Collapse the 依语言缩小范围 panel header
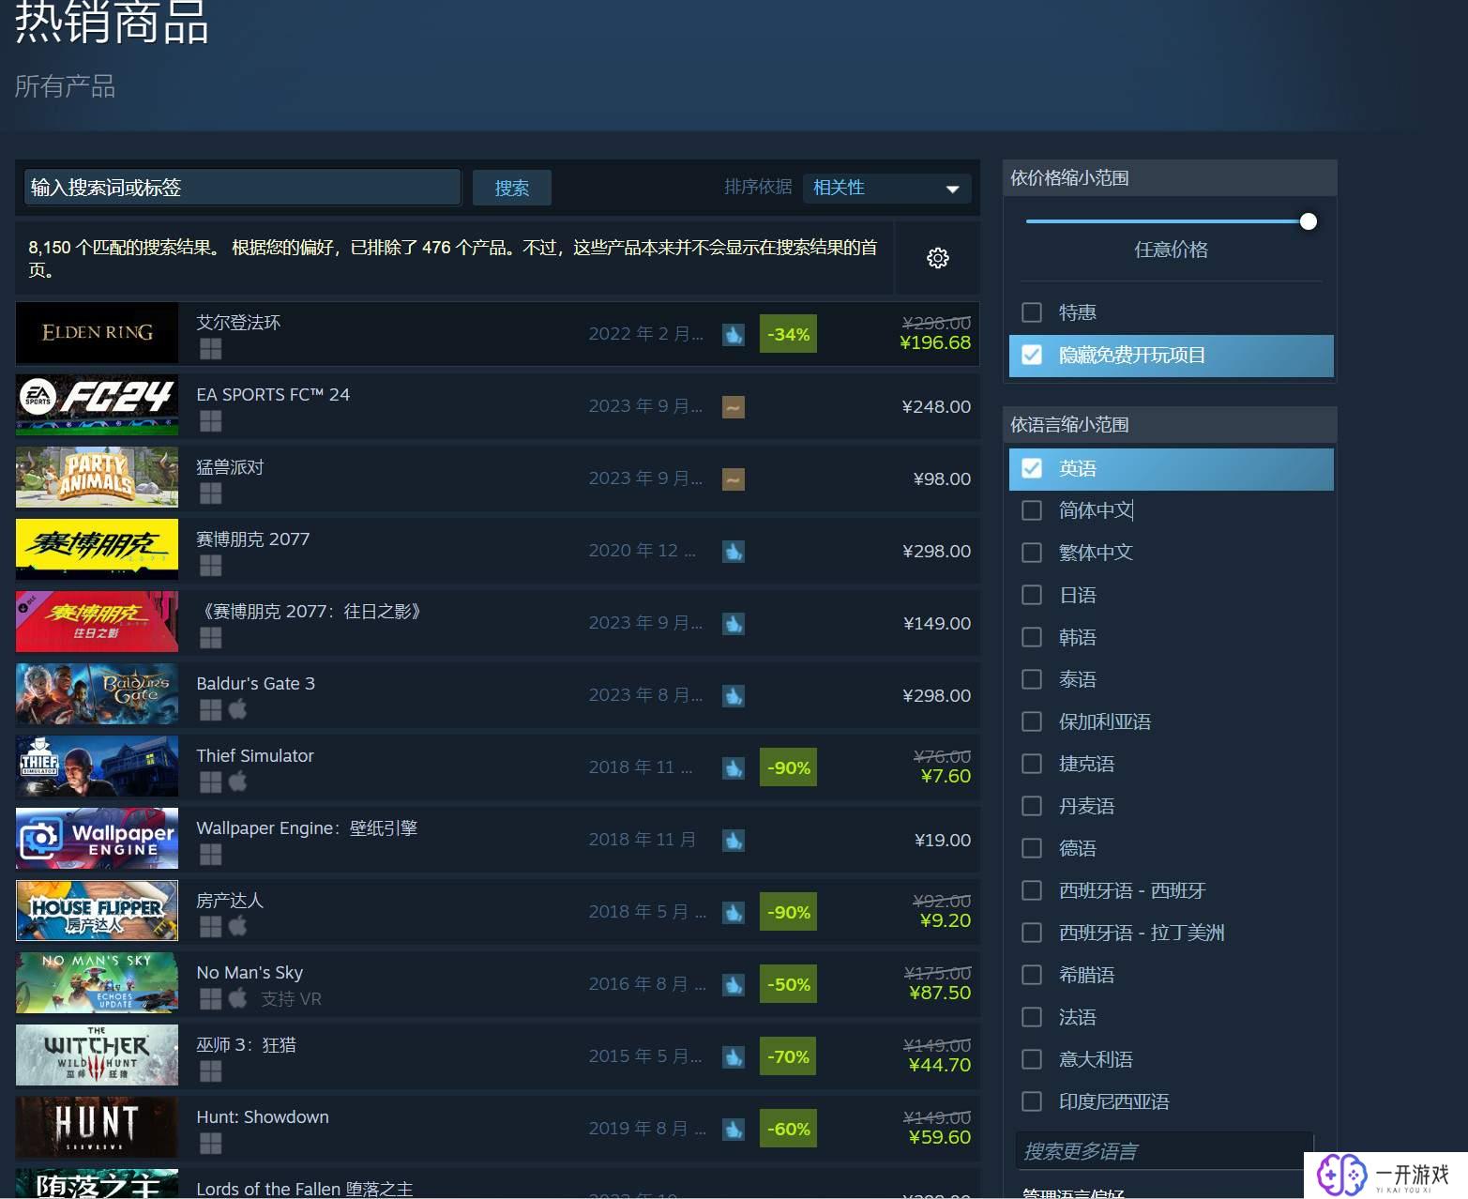Screen dimensions: 1468x1199 point(1170,425)
